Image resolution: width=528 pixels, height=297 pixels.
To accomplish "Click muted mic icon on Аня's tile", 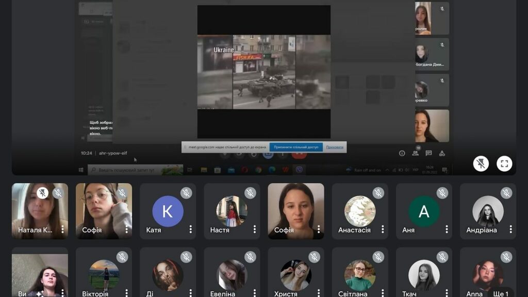I will point(442,193).
